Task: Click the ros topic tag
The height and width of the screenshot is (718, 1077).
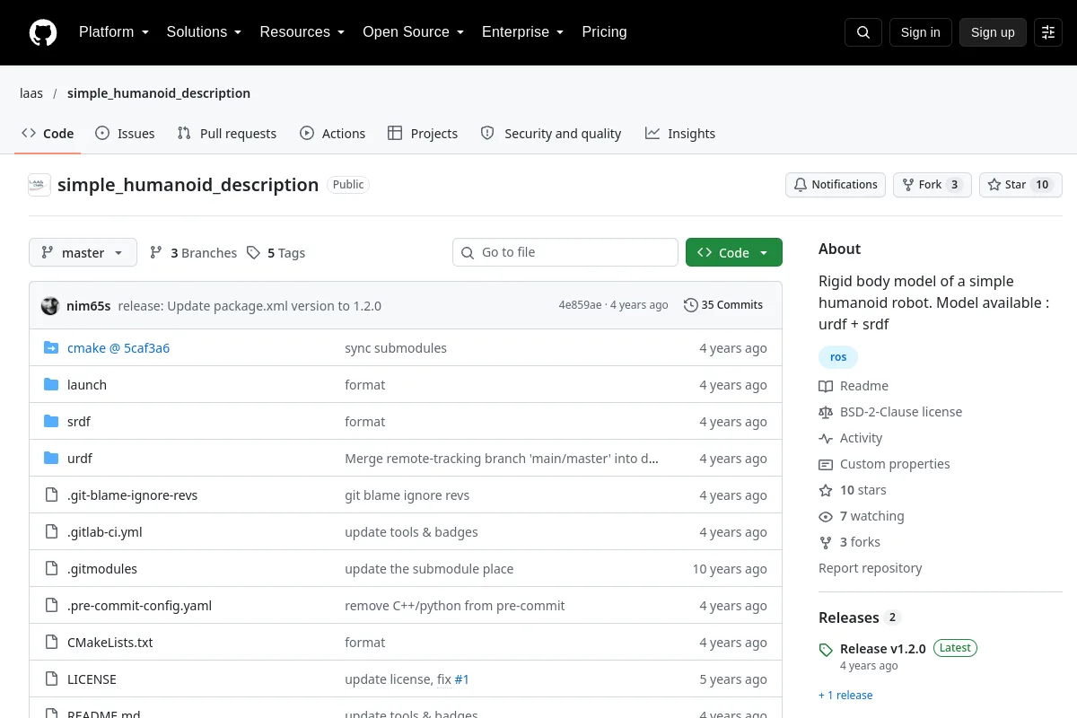Action: pos(838,357)
